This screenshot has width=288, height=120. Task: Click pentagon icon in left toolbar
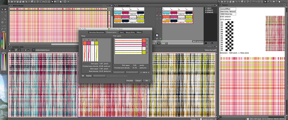click(x=65, y=2)
